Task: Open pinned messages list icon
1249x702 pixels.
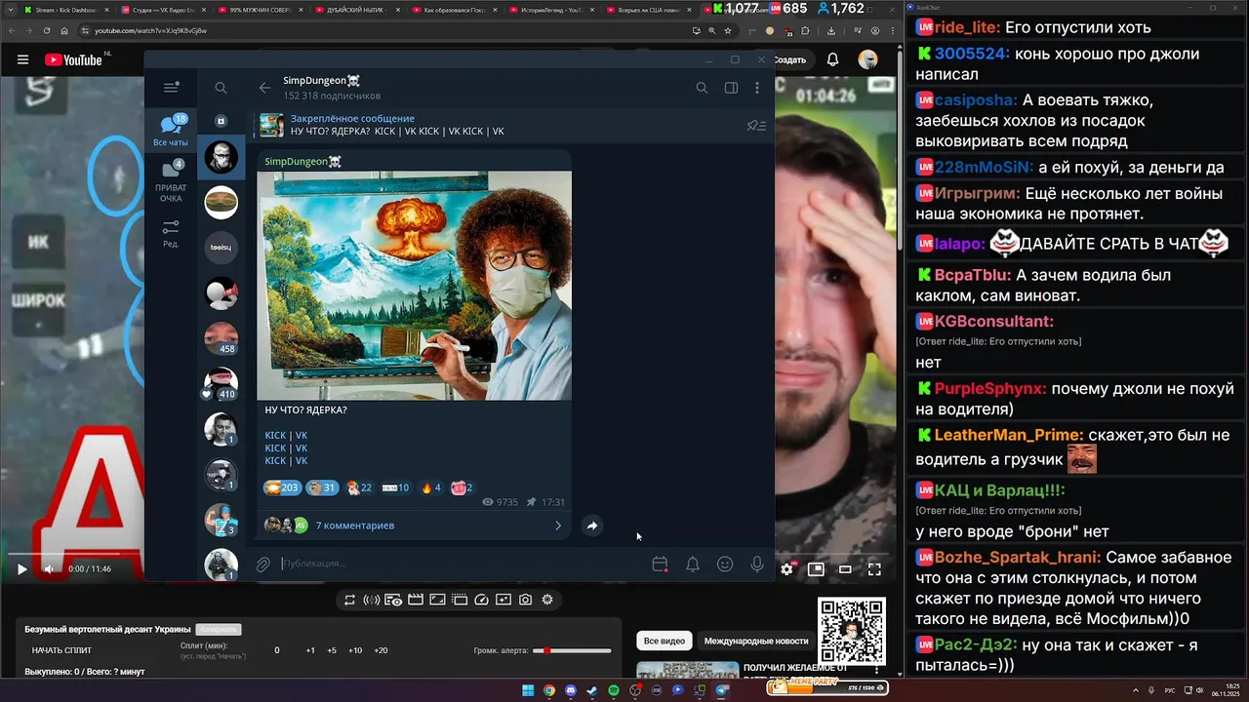Action: point(756,125)
